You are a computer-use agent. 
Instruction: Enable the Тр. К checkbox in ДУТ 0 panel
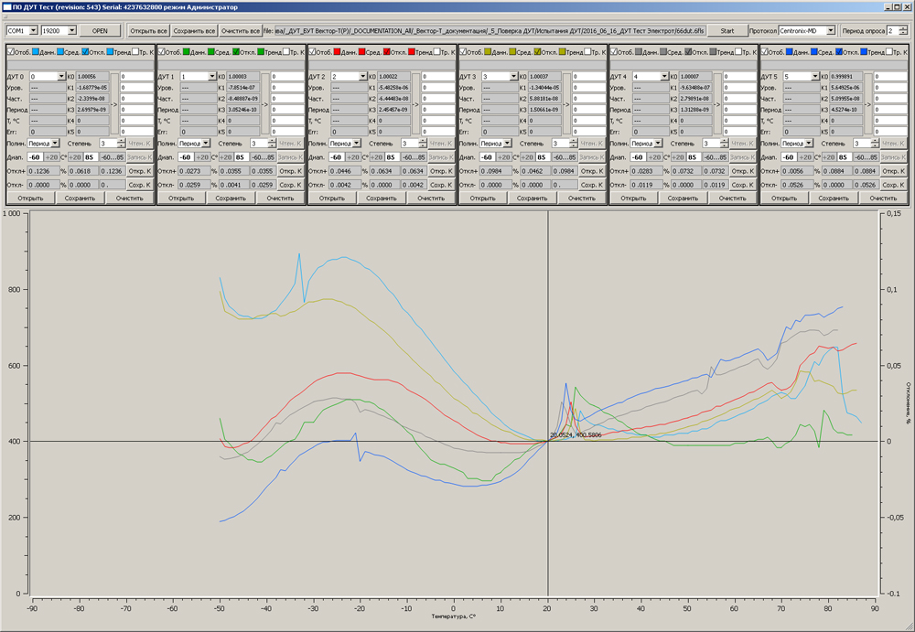[135, 52]
